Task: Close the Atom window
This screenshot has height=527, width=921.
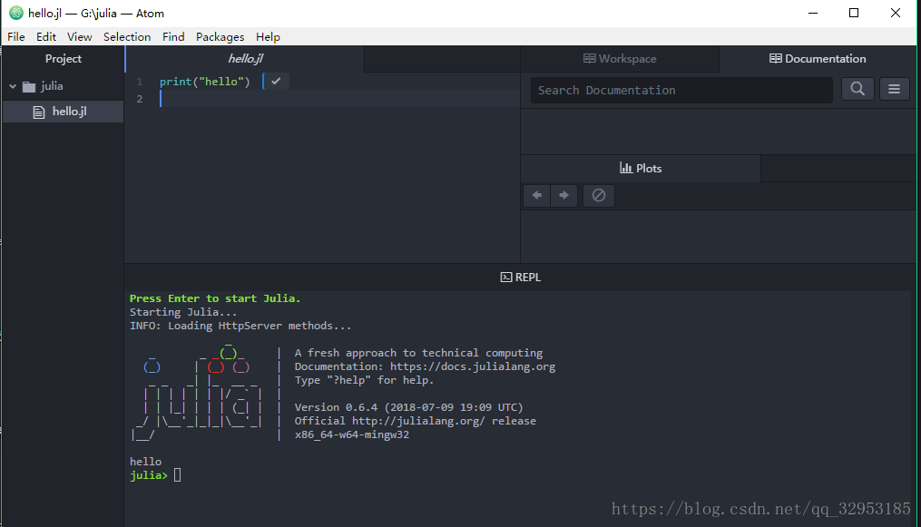Action: click(x=896, y=13)
